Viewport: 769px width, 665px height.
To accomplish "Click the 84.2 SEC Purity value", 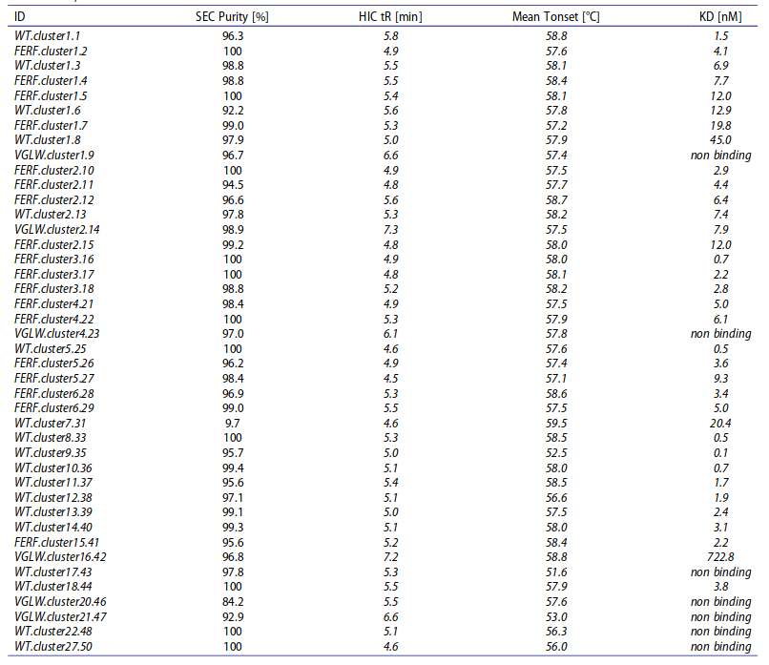I will (232, 602).
